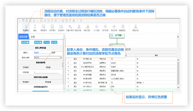Add a 审批节点 approval node
Viewport: 193px width, 111px height.
point(44,28)
